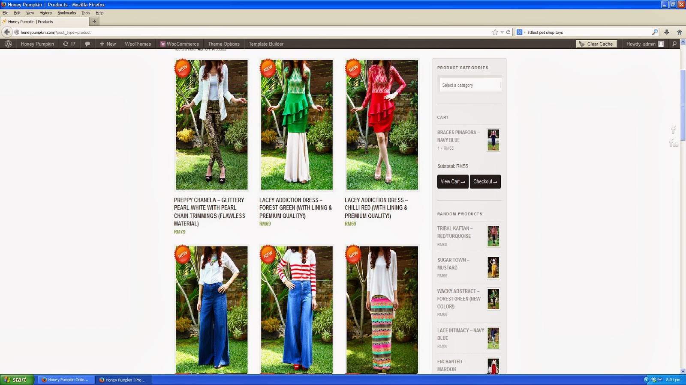Open Lace Intimacy Navy Blue link
686x385 pixels.
click(460, 334)
